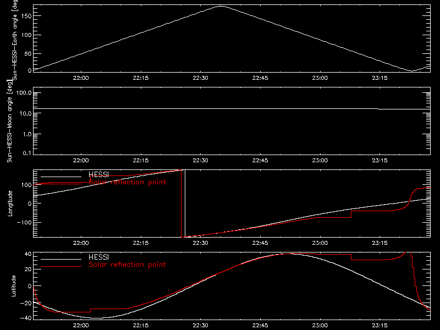This screenshot has width=440, height=330.
Task: Click 23:00 time label under Longitude plot
Action: [320, 243]
